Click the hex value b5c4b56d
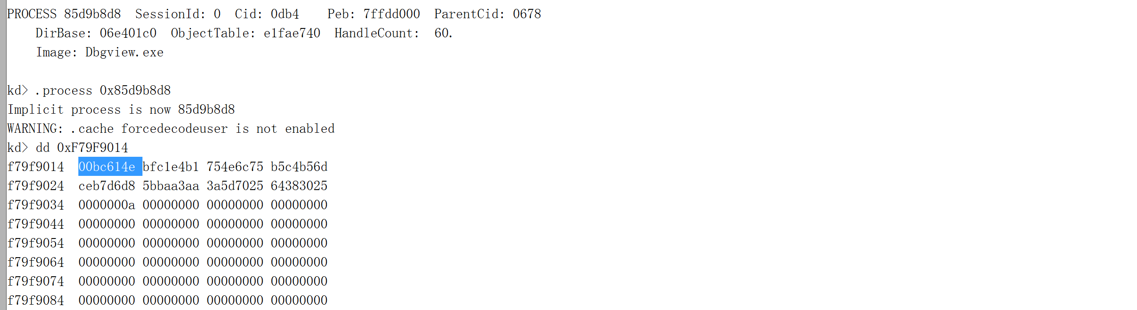This screenshot has height=310, width=1137. 299,167
